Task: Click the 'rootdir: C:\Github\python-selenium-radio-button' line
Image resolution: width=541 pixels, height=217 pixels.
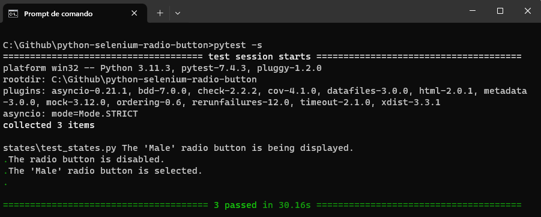Action: coord(130,79)
